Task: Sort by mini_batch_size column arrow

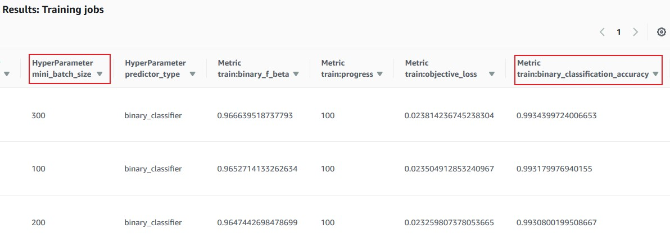Action: (99, 74)
